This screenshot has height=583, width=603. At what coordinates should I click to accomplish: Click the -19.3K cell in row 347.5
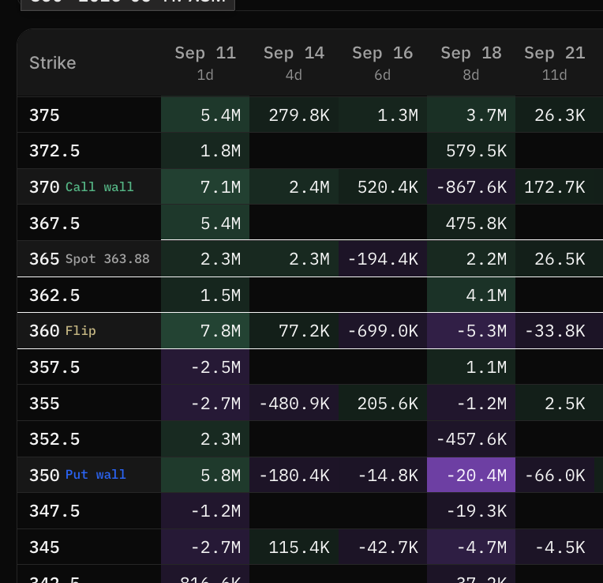click(x=471, y=511)
